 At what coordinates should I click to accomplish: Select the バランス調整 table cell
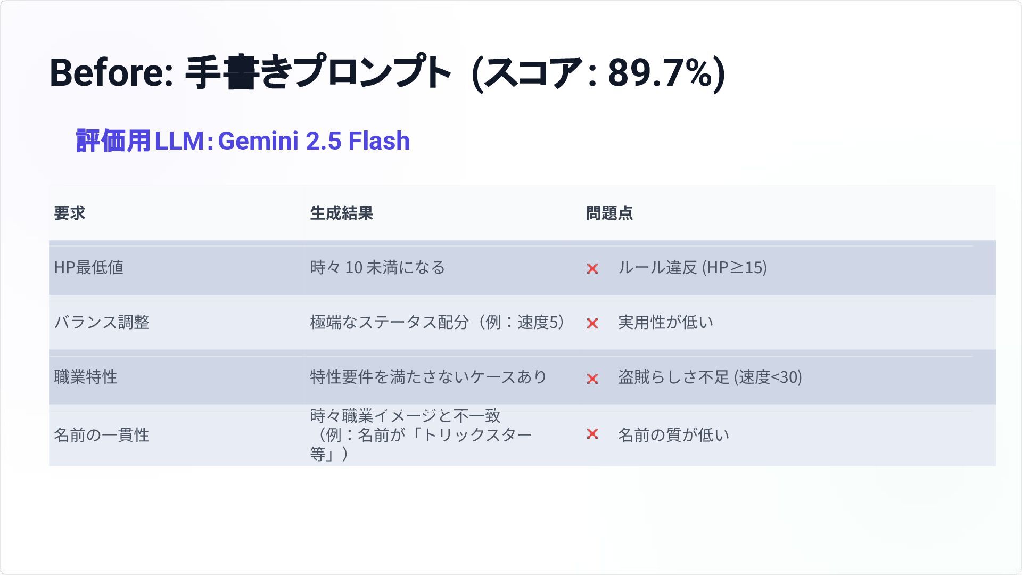(x=102, y=322)
